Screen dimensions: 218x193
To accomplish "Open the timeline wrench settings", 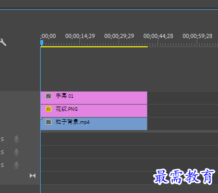I will pyautogui.click(x=3, y=42).
